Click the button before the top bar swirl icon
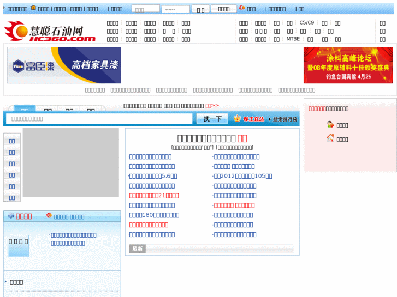Image resolution: width=397 pixels, height=297 pixels. tap(224, 9)
